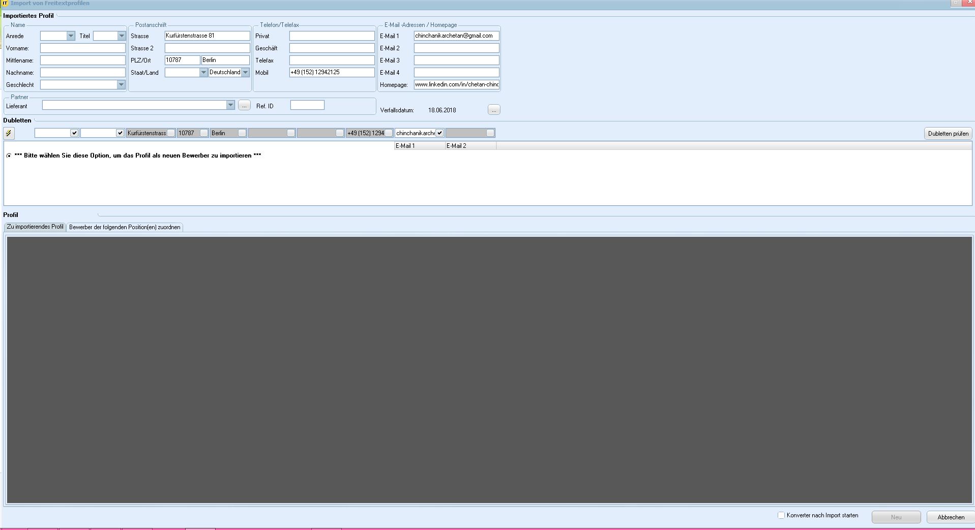975x530 pixels.
Task: Click the Geschäft phone field
Action: pos(332,48)
